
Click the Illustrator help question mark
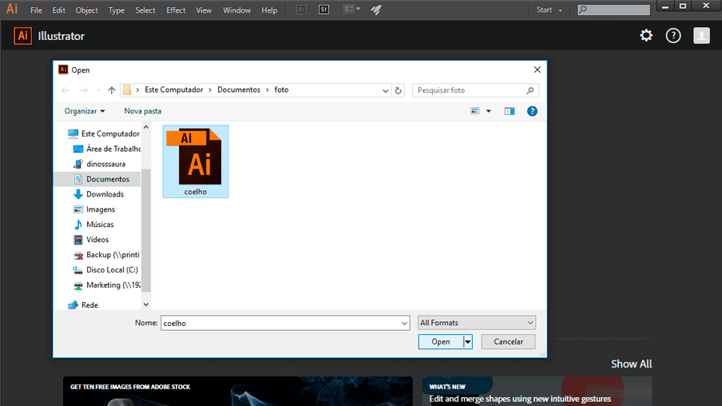click(673, 35)
